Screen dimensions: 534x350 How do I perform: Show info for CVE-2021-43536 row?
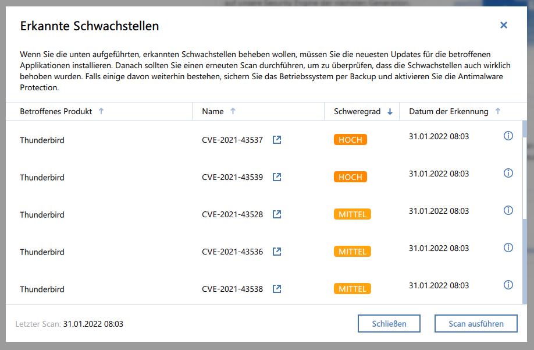[x=508, y=248]
